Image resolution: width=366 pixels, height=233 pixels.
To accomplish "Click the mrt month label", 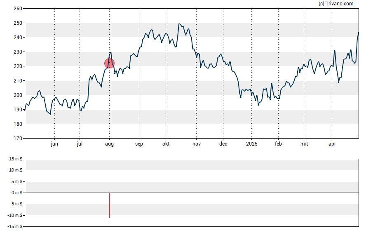I will (304, 144).
